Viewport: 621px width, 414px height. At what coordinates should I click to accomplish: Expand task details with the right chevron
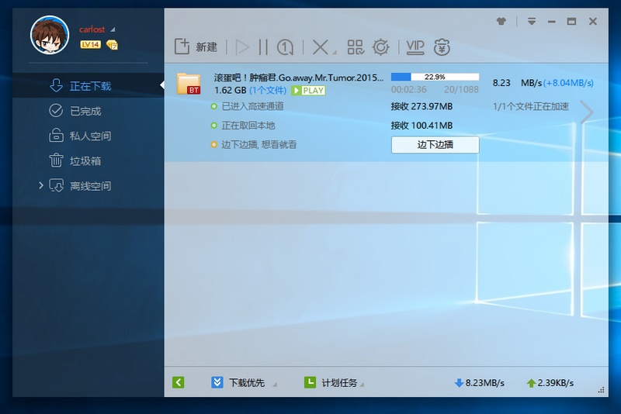587,112
